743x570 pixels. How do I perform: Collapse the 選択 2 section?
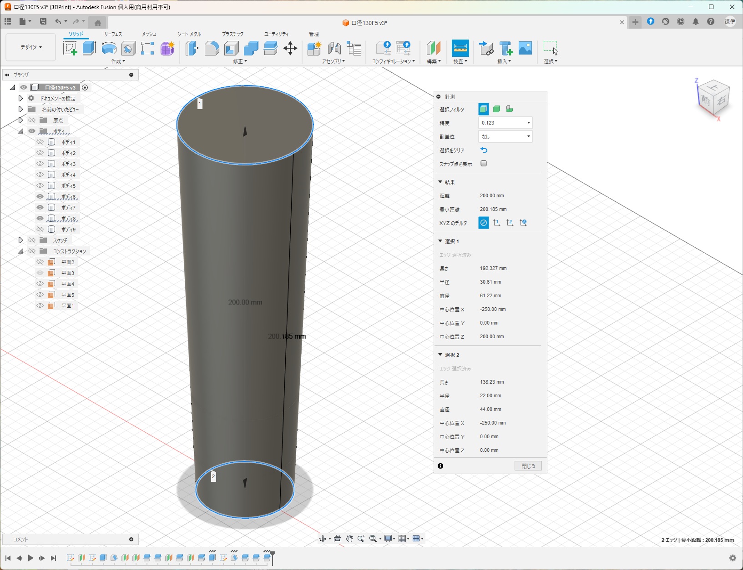[x=440, y=355]
